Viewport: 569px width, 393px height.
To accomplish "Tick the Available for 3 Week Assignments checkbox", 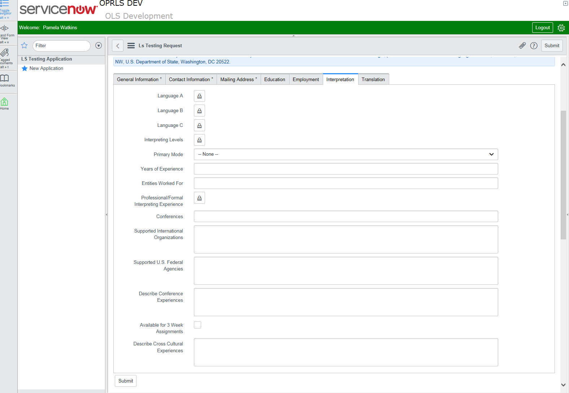I will pos(197,325).
